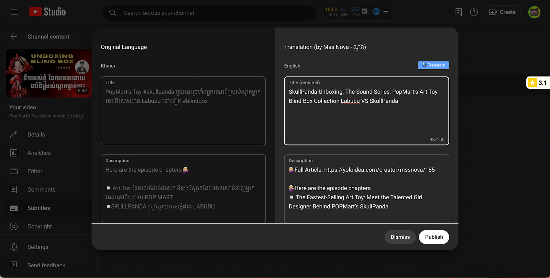Click Send feedback in sidebar
This screenshot has height=278, width=550.
(x=46, y=265)
